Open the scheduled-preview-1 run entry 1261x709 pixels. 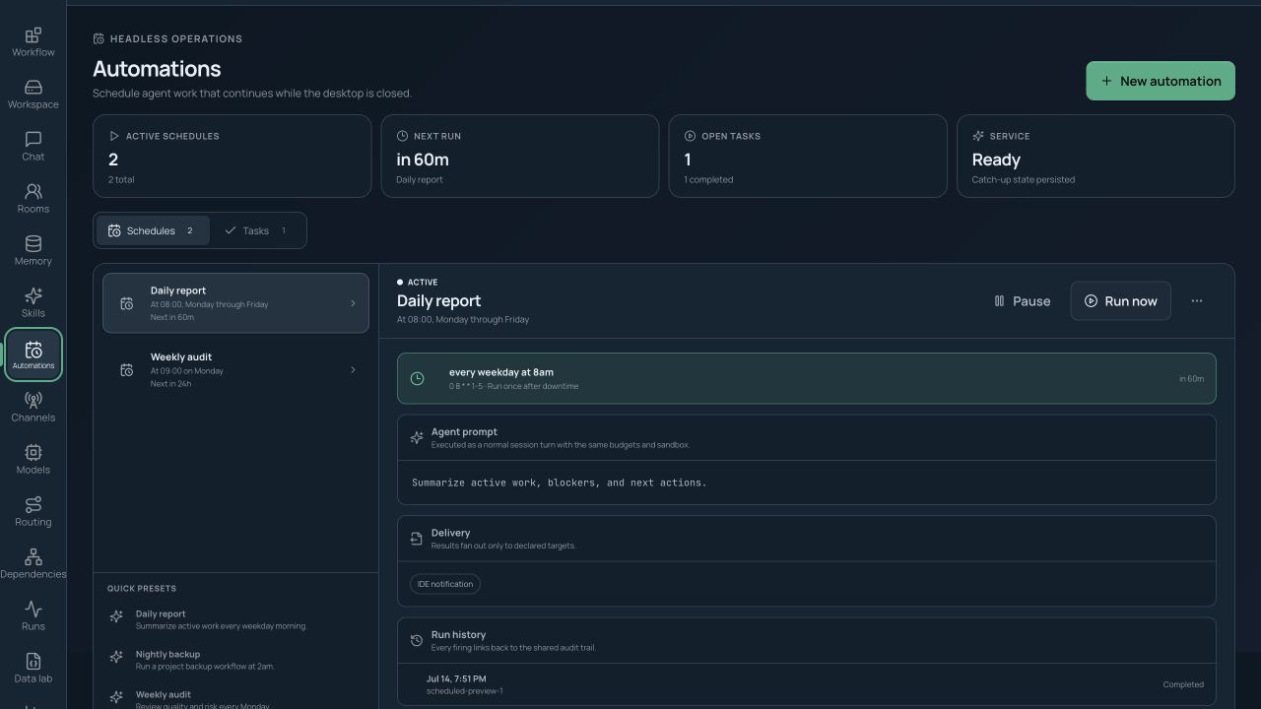(x=807, y=684)
